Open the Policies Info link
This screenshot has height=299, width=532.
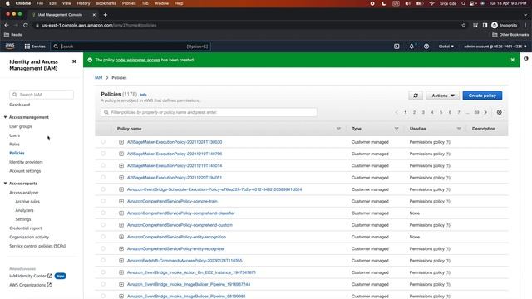pyautogui.click(x=143, y=95)
